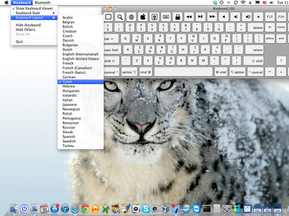Pick the Turkey layout
The width and height of the screenshot is (289, 216).
point(81,146)
